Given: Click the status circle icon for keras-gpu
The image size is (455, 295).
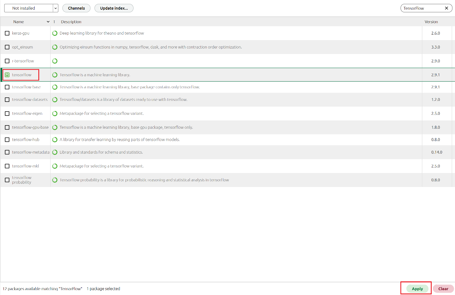Looking at the screenshot, I should [x=55, y=33].
